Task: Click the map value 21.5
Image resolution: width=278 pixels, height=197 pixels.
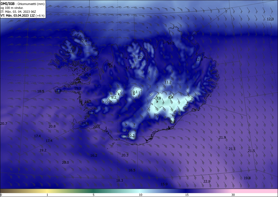Action: pos(251,151)
